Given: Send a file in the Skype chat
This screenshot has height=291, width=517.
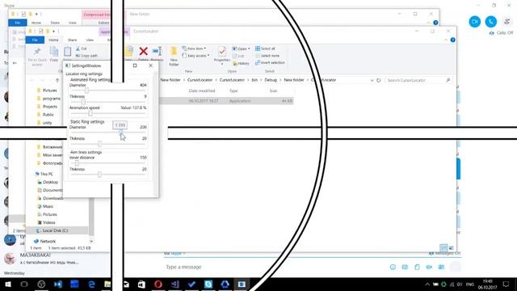Looking at the screenshot, I should [x=417, y=267].
